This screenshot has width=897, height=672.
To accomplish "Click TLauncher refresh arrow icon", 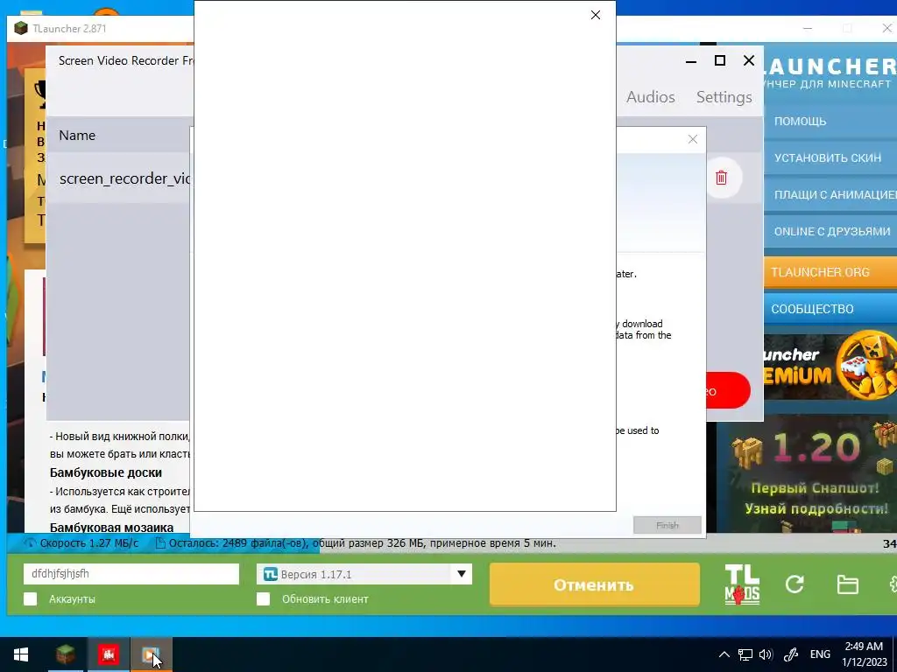I will (x=795, y=584).
